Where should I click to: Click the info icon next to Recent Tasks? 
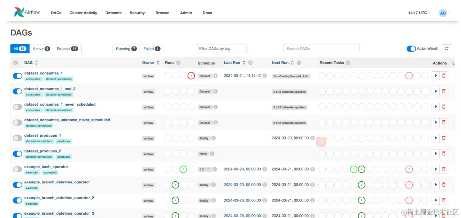(x=348, y=63)
